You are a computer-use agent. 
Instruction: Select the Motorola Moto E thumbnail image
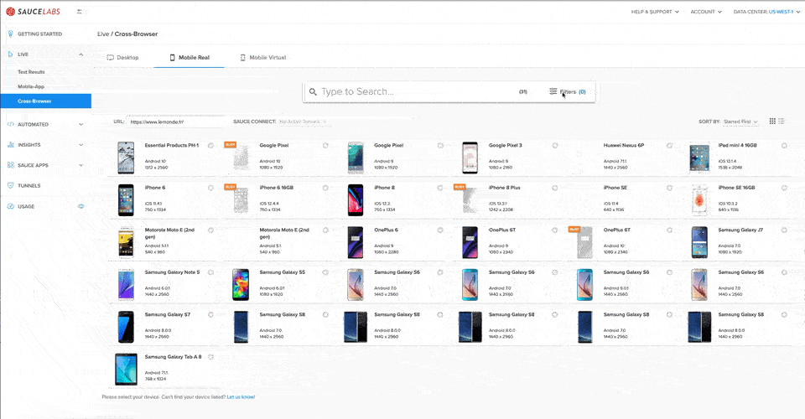pyautogui.click(x=126, y=242)
